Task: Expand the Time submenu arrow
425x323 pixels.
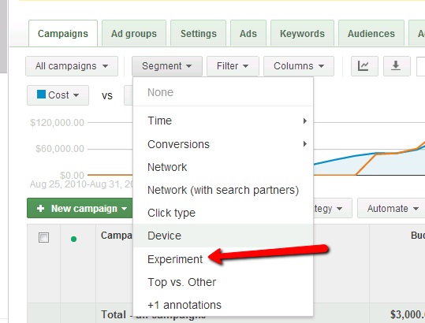Action: [305, 121]
